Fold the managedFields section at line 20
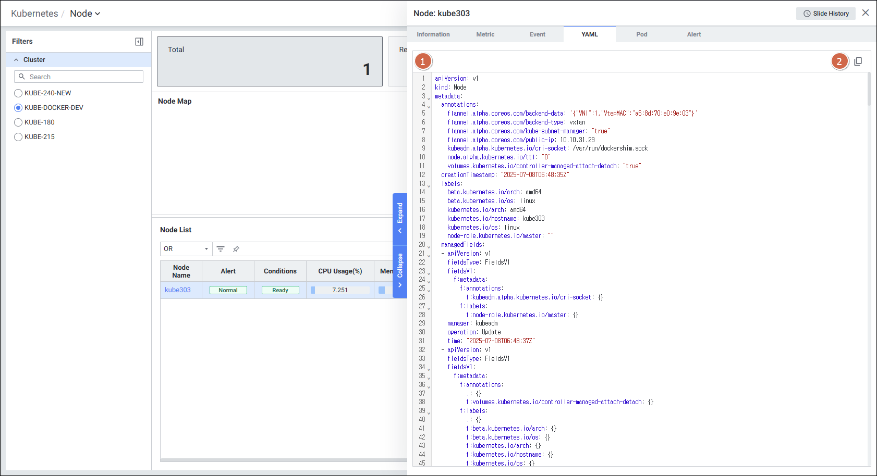The height and width of the screenshot is (476, 877). 429,246
